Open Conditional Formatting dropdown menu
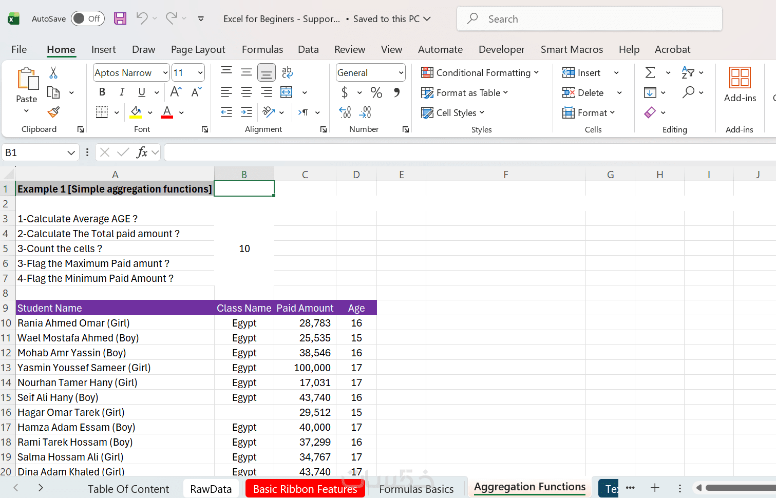The width and height of the screenshot is (776, 498). [480, 73]
